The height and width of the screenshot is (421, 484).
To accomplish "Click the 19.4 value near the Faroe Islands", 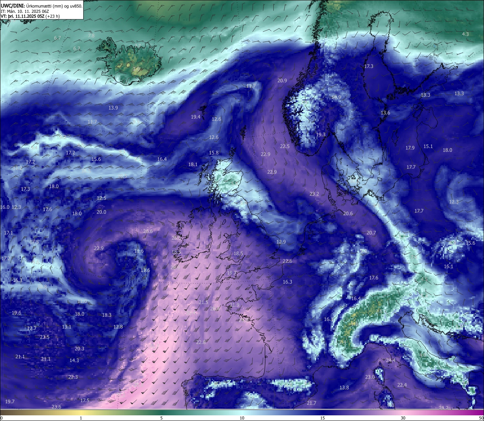I will (195, 117).
